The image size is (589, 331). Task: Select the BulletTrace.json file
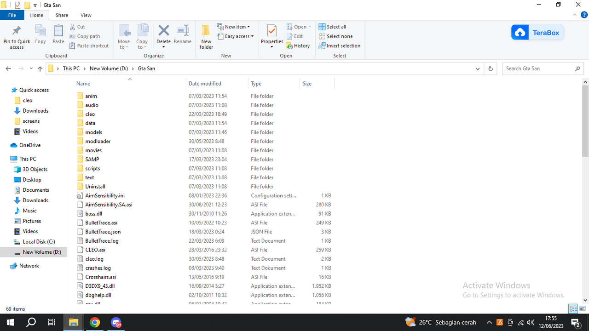(103, 232)
